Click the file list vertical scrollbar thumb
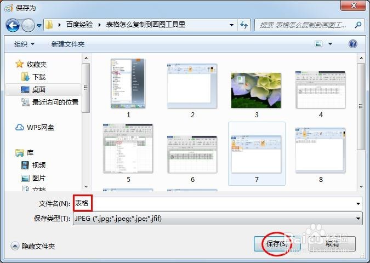The height and width of the screenshot is (263, 370). click(361, 106)
